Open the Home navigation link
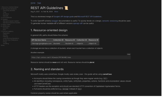The height and width of the screenshot is (97, 163). pos(33,3)
